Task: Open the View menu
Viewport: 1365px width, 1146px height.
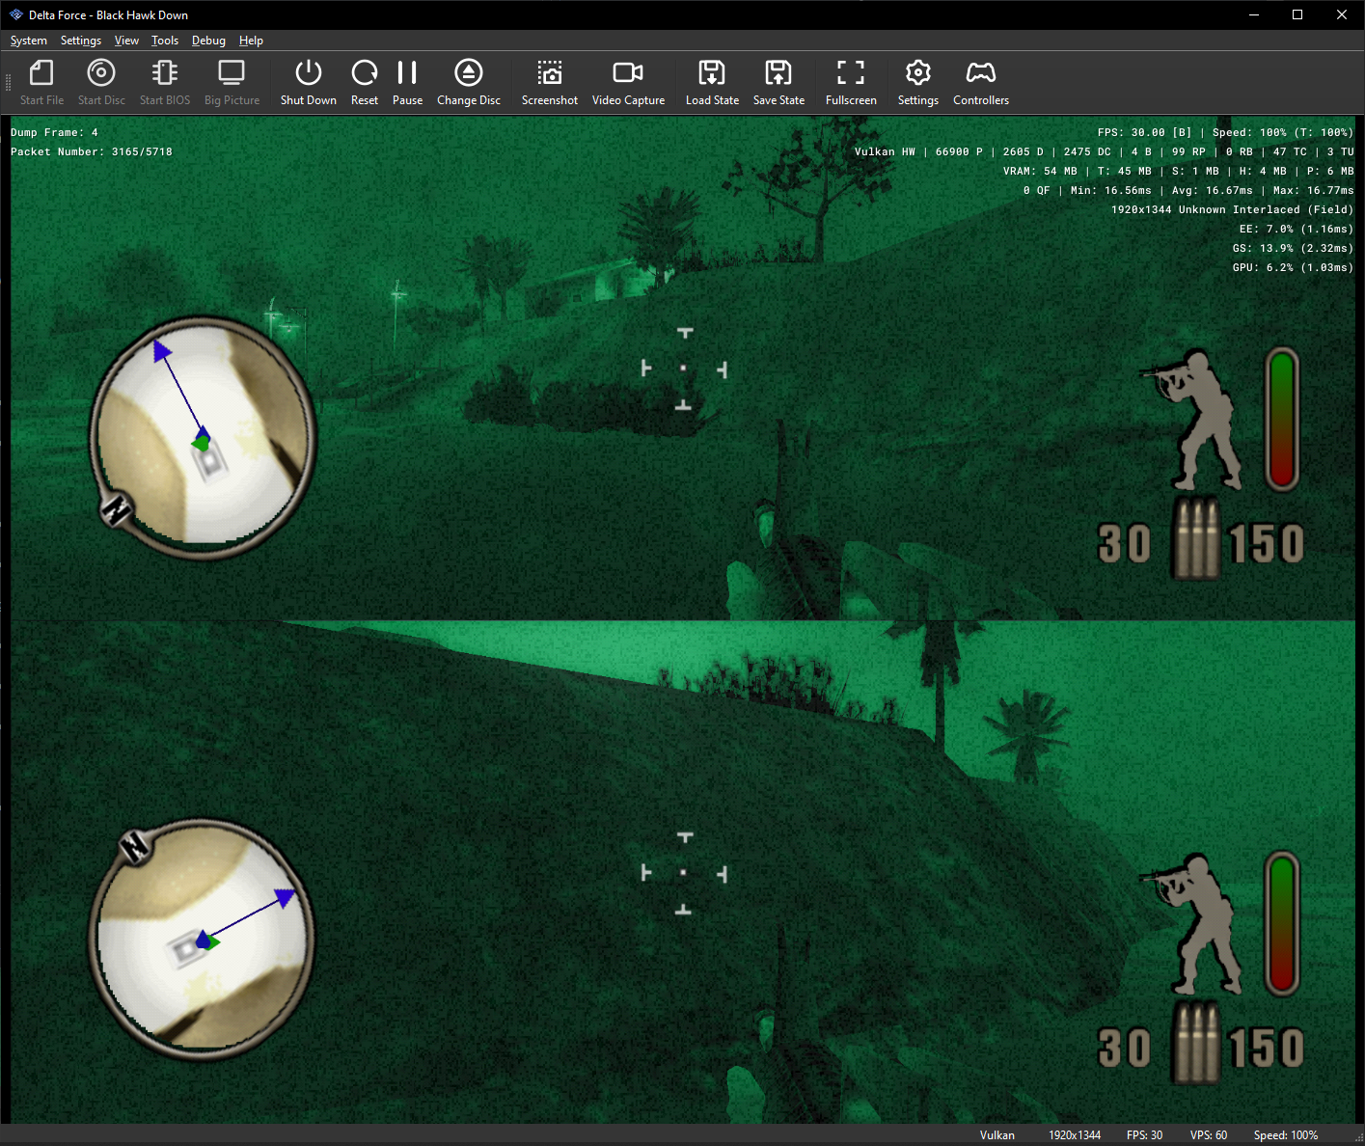Action: click(126, 41)
